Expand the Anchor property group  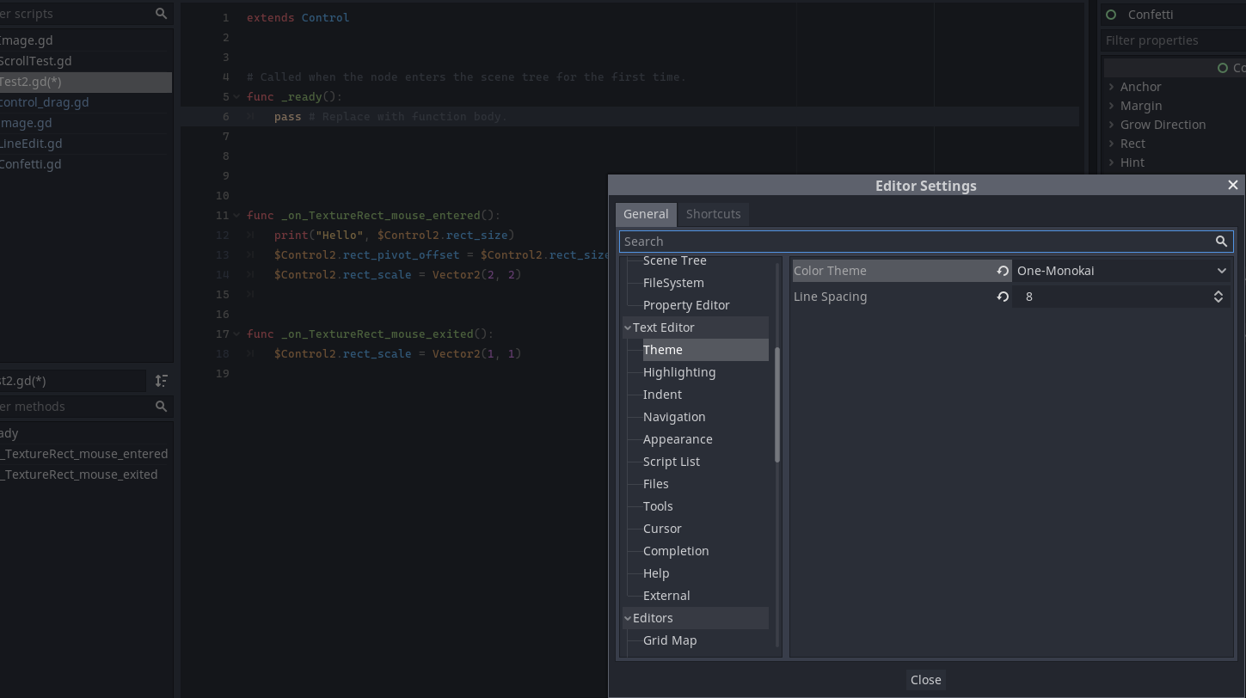click(x=1111, y=86)
